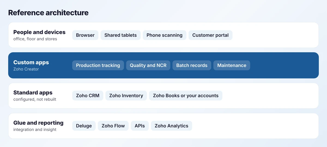Screen dimensions: 327x147
Task: Click the Maintenance chip
Action: (x=232, y=65)
